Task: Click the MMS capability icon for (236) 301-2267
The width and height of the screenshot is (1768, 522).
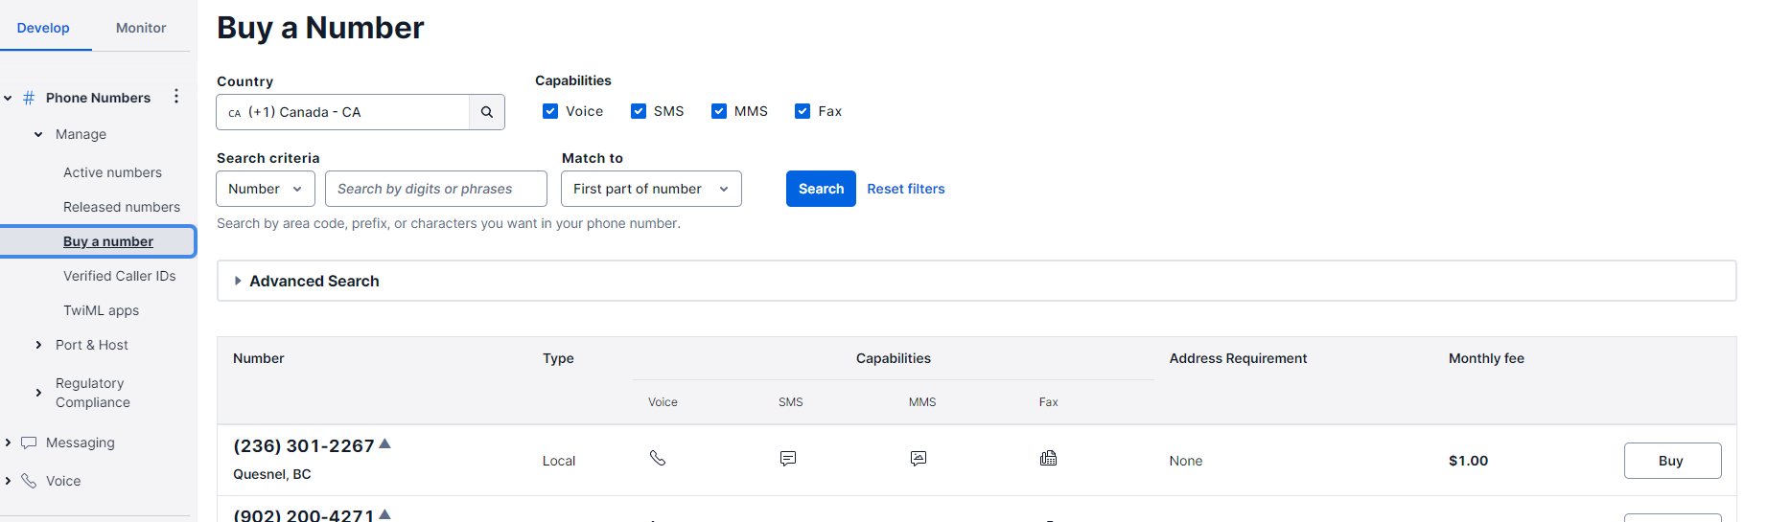Action: point(919,459)
